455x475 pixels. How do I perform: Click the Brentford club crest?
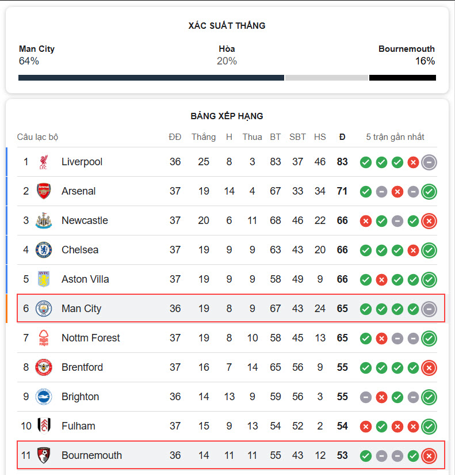44,367
